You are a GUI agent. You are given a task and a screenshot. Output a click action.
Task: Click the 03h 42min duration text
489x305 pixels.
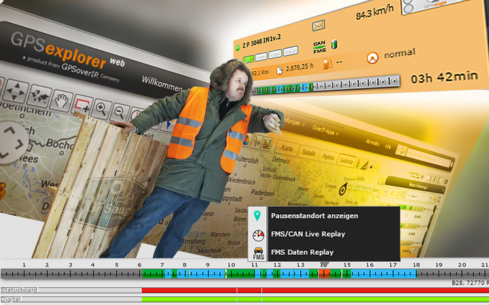click(444, 77)
